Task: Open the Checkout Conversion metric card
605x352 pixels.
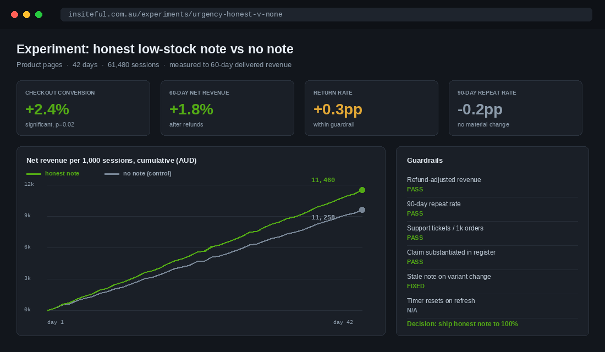Action: tap(84, 108)
